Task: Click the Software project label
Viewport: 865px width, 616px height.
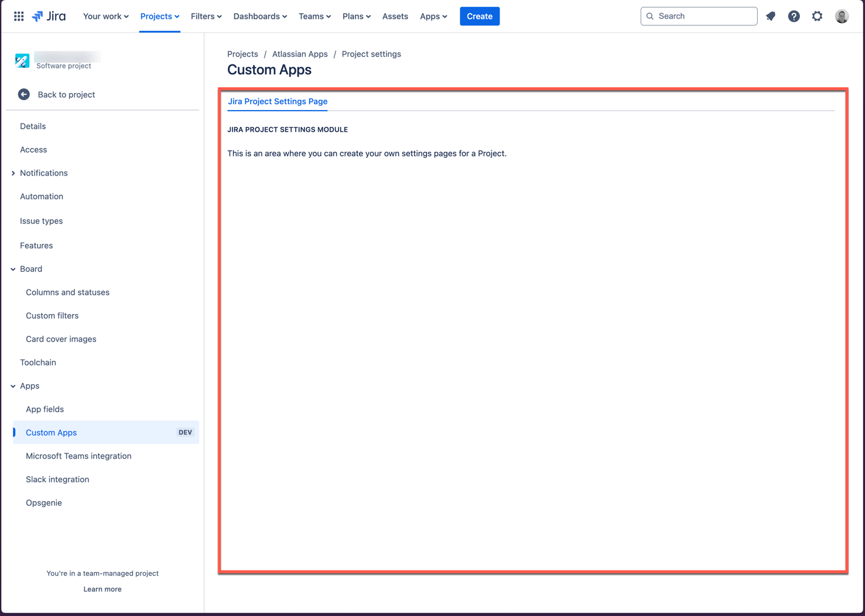Action: 64,66
